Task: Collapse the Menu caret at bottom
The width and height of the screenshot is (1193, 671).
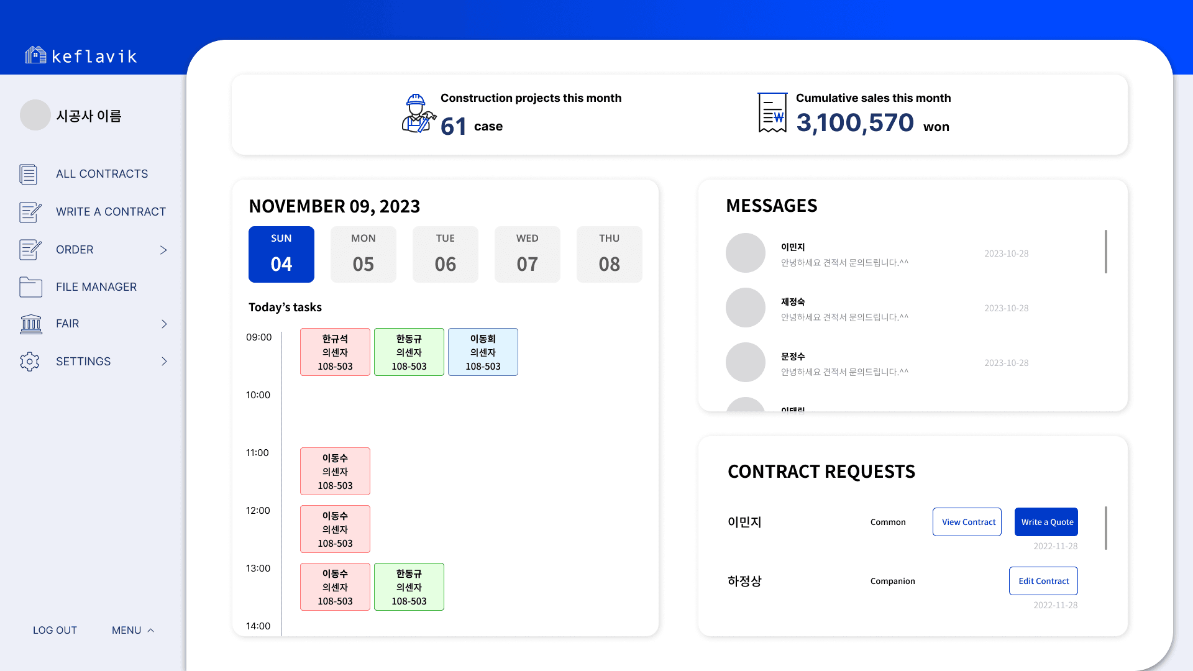Action: tap(150, 630)
